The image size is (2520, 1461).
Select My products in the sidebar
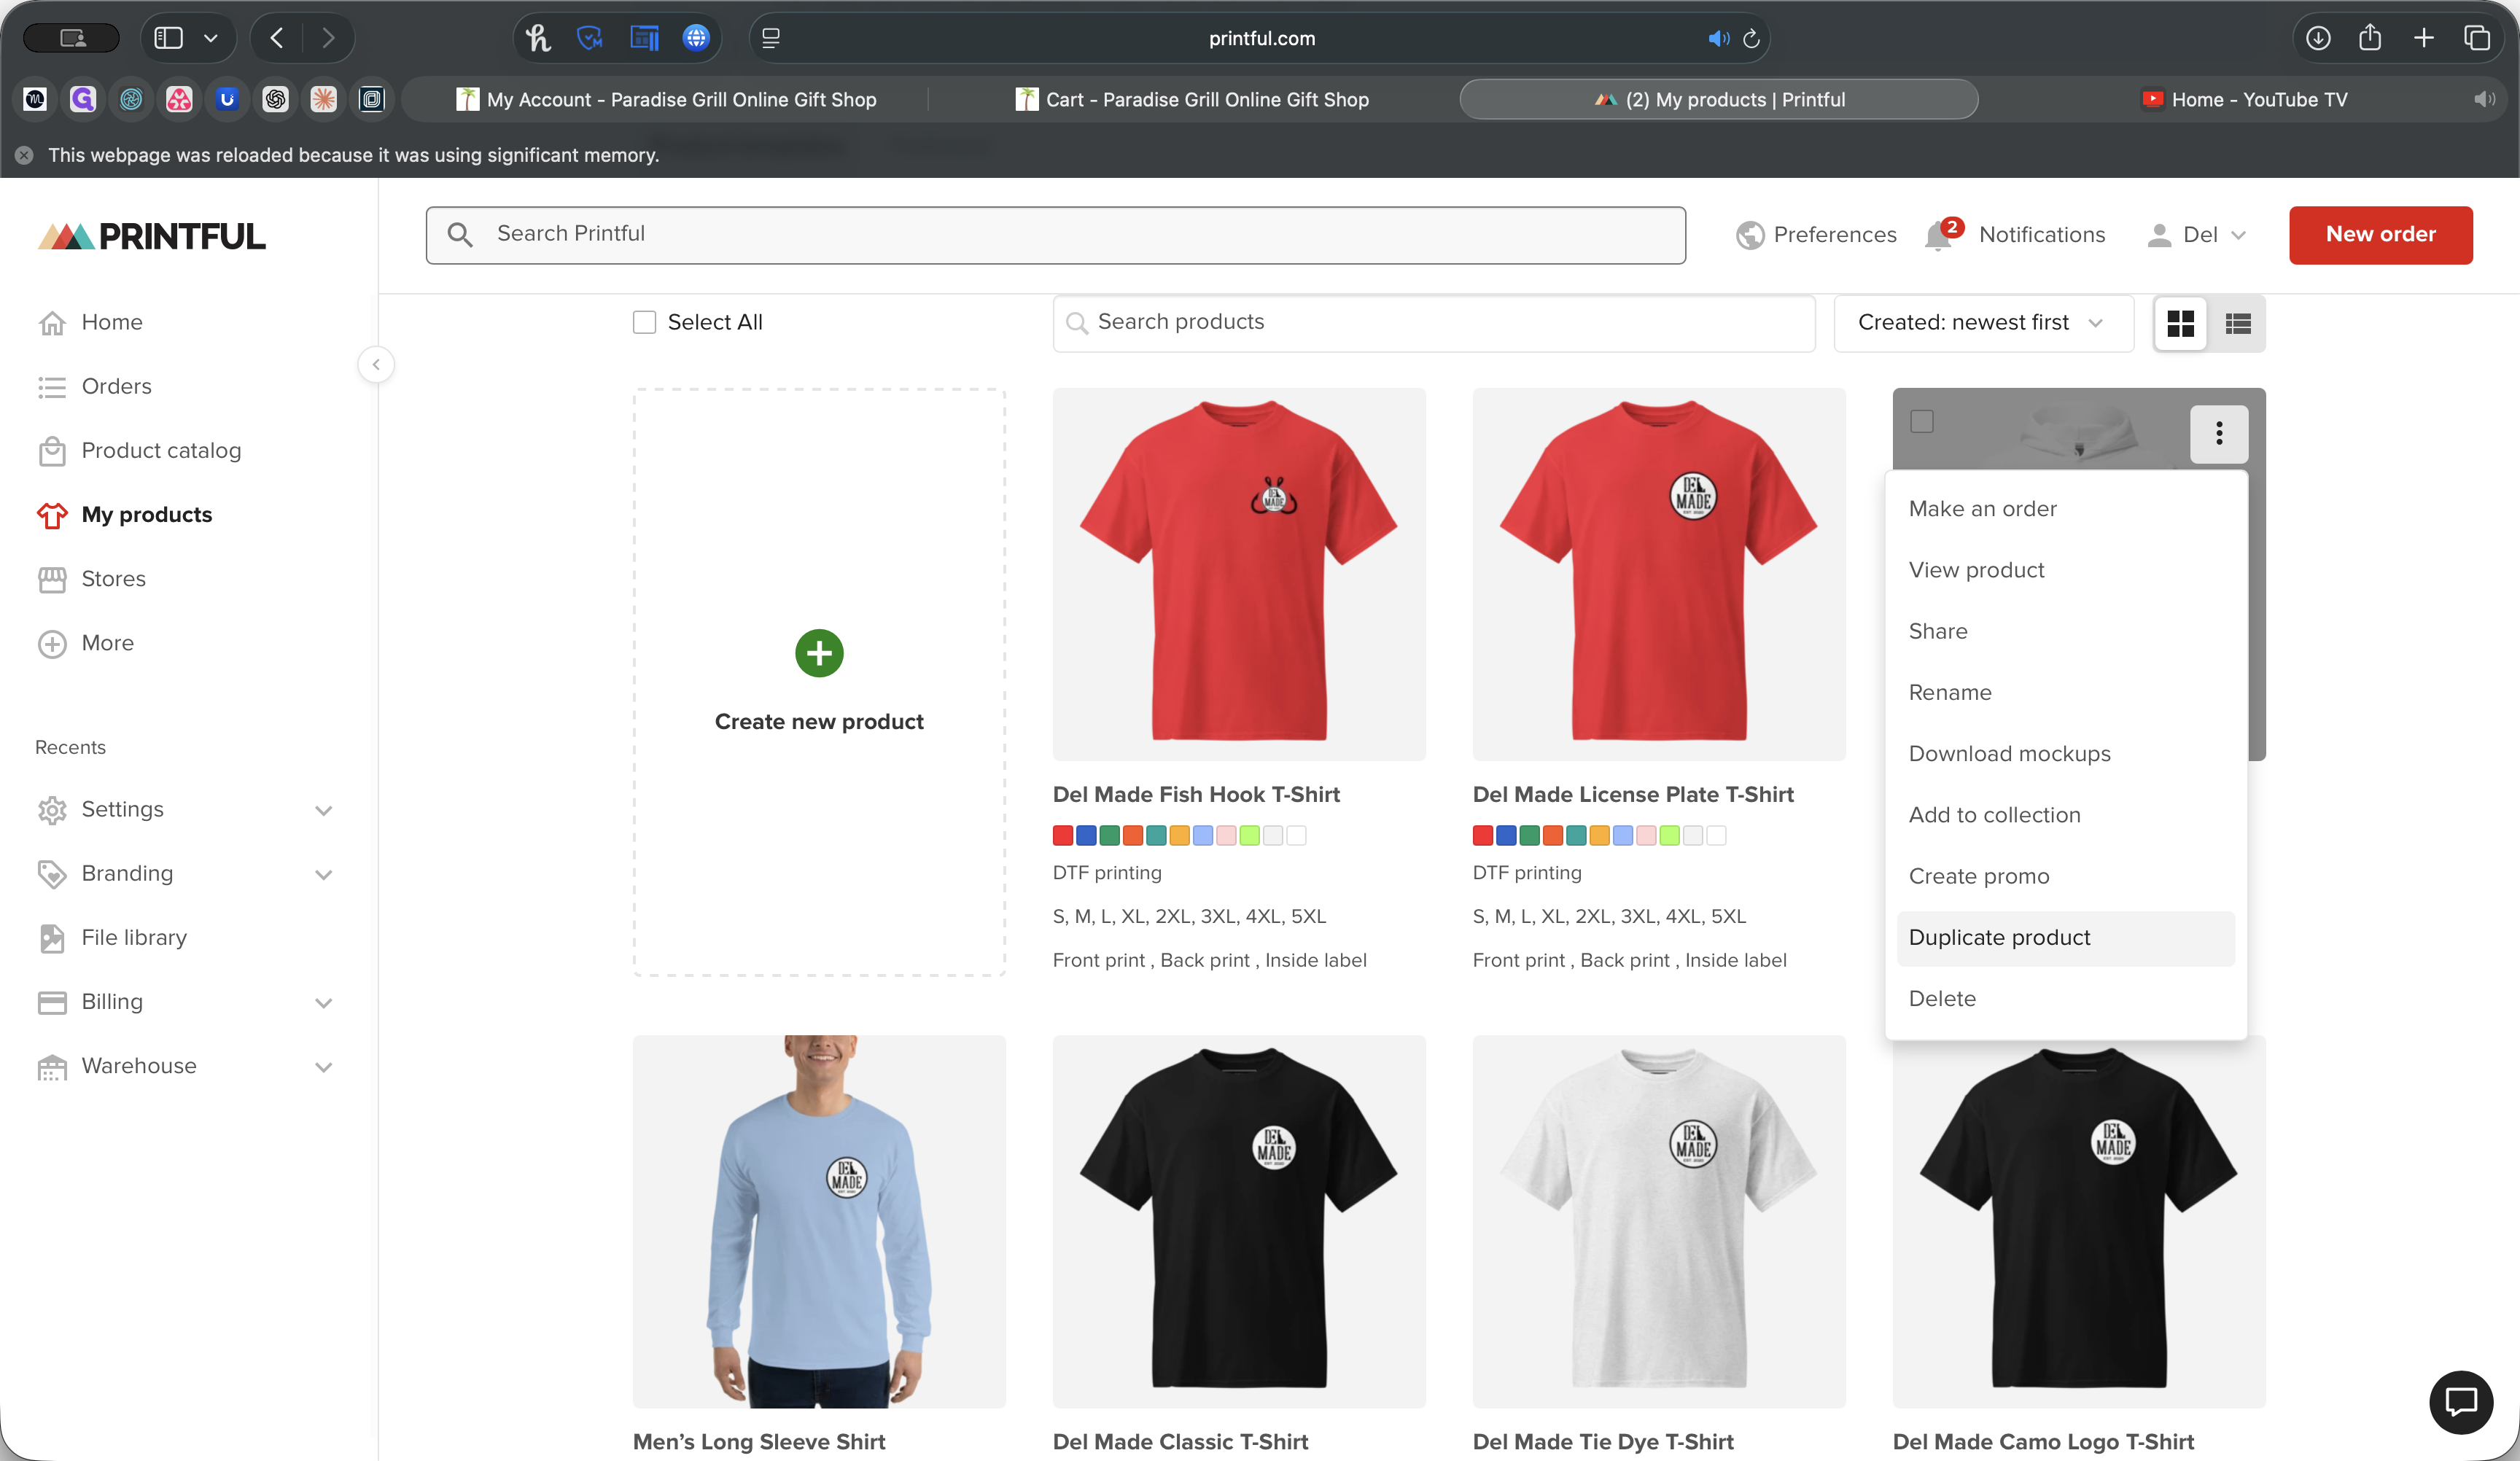pos(146,514)
